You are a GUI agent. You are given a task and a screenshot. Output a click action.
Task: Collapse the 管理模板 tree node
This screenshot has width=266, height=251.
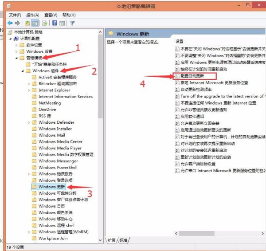(16, 58)
